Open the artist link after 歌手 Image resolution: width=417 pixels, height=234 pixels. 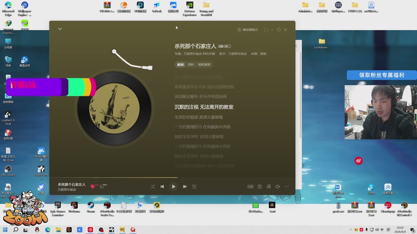point(238,54)
